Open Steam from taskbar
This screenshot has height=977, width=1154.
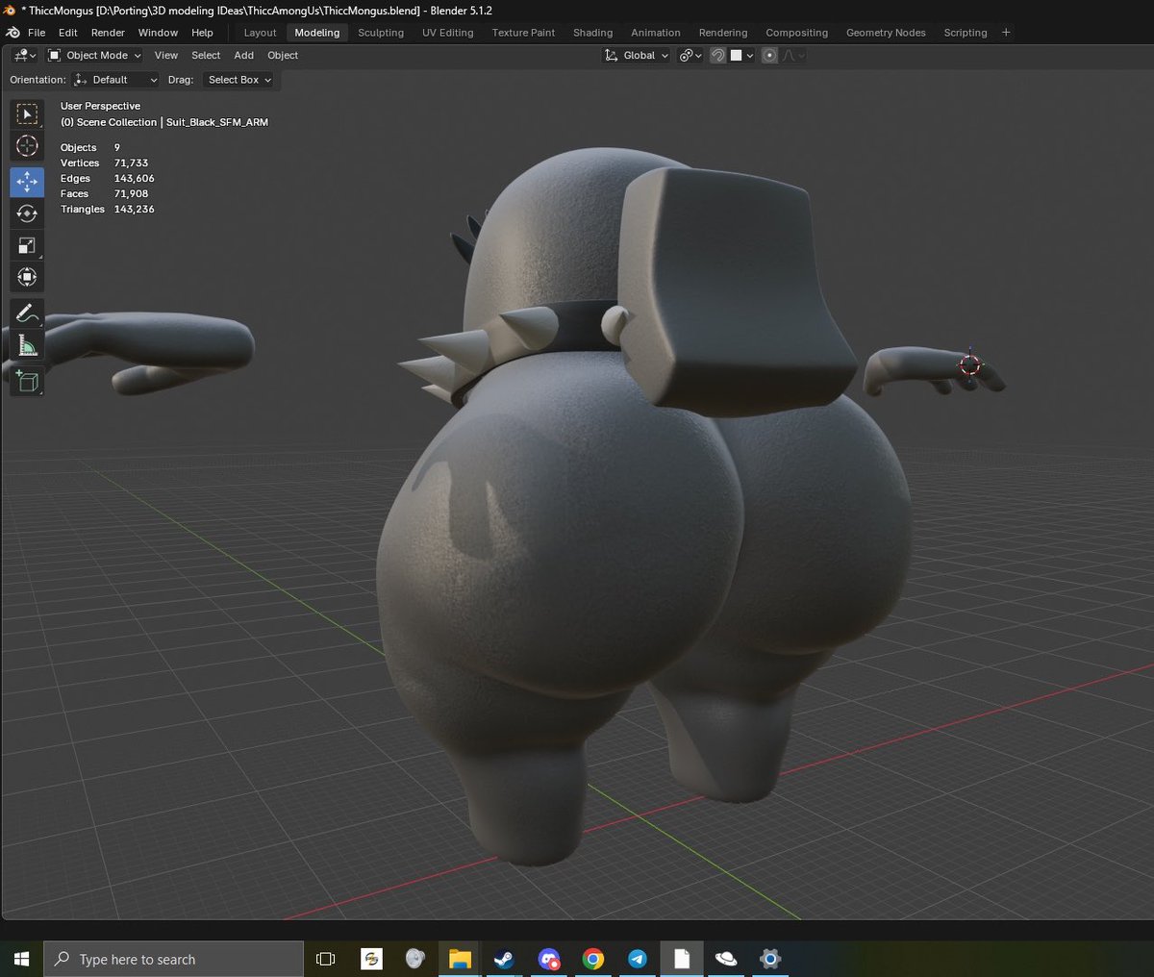(504, 959)
